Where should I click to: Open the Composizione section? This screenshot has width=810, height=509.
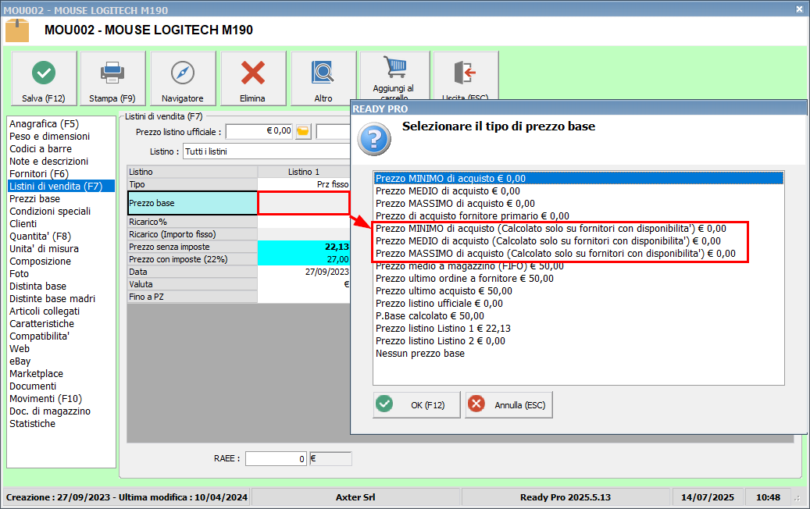pos(40,262)
